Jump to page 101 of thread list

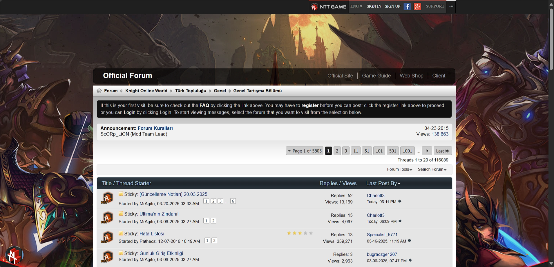(x=379, y=151)
